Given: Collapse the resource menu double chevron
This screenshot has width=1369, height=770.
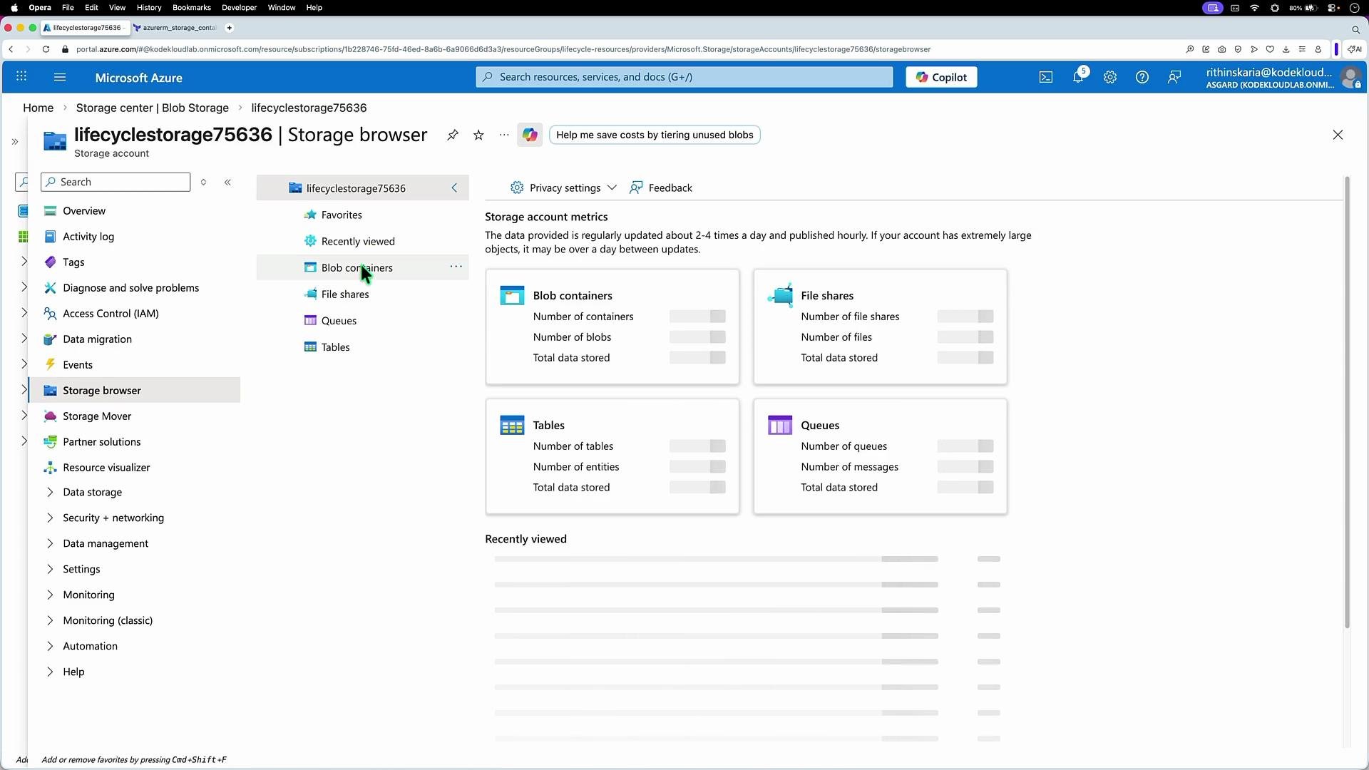Looking at the screenshot, I should pyautogui.click(x=227, y=183).
